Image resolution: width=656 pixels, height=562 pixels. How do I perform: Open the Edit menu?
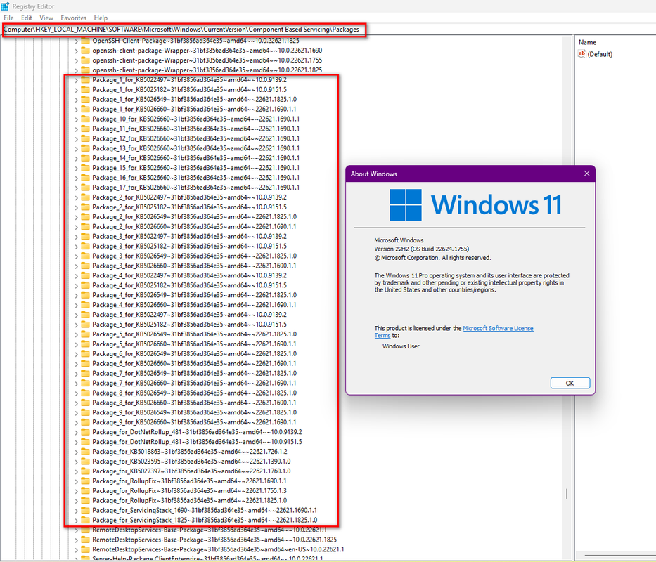26,18
